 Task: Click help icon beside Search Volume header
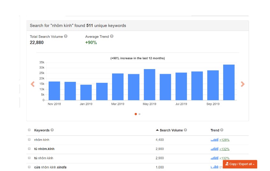(185, 130)
